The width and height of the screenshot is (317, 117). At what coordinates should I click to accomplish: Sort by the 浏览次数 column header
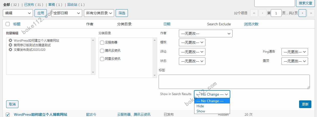[x=251, y=24]
